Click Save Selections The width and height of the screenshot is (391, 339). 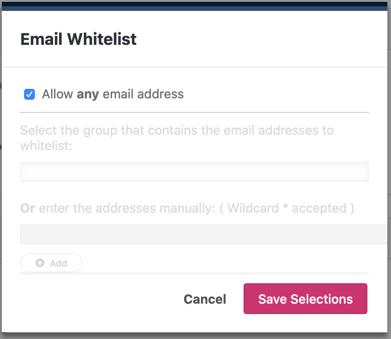[305, 299]
